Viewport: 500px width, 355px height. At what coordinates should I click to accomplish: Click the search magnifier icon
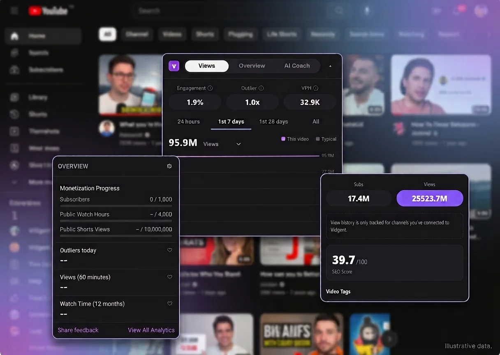coord(339,11)
